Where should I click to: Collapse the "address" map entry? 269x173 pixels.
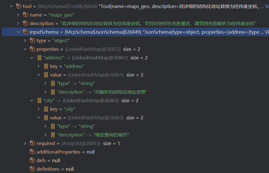[32, 58]
